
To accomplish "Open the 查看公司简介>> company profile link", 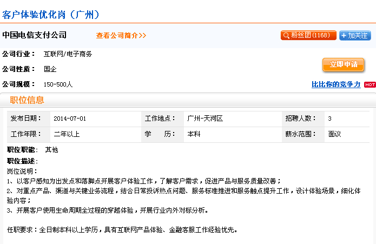I will [x=121, y=36].
